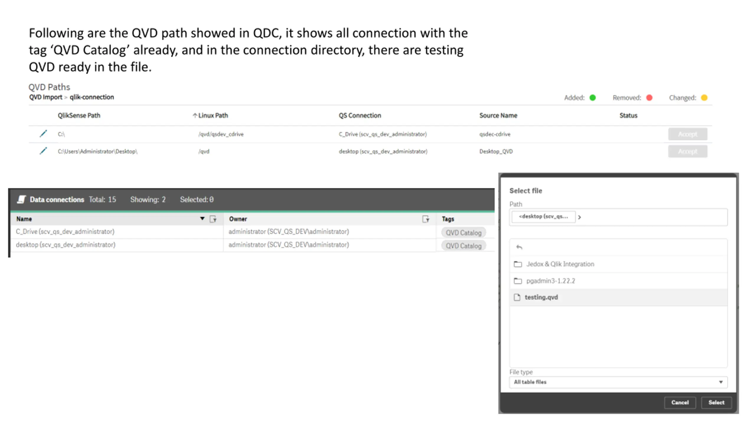Go to the QVD Import breadcrumb
Image resolution: width=756 pixels, height=425 pixels.
tap(45, 97)
